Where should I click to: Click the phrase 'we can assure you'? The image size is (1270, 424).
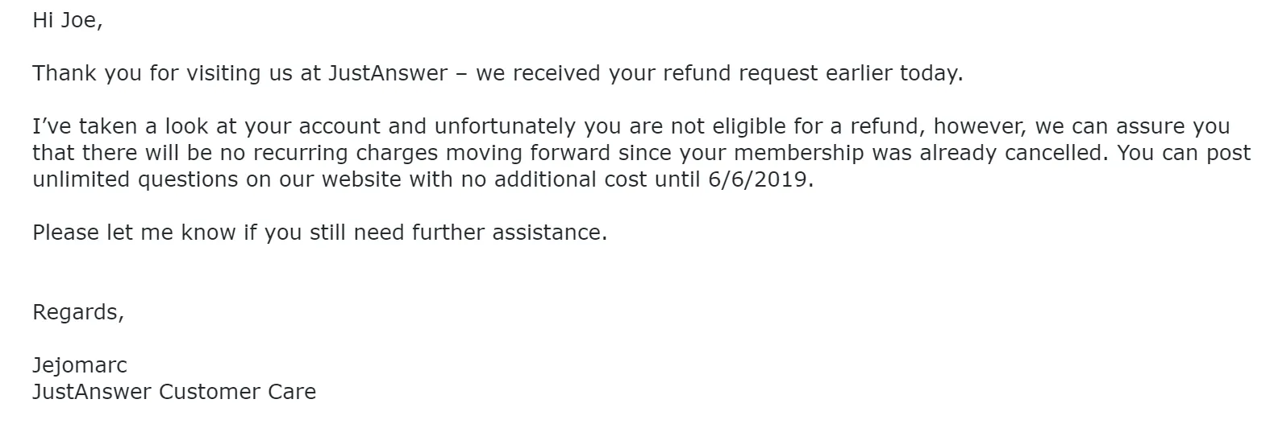1132,126
